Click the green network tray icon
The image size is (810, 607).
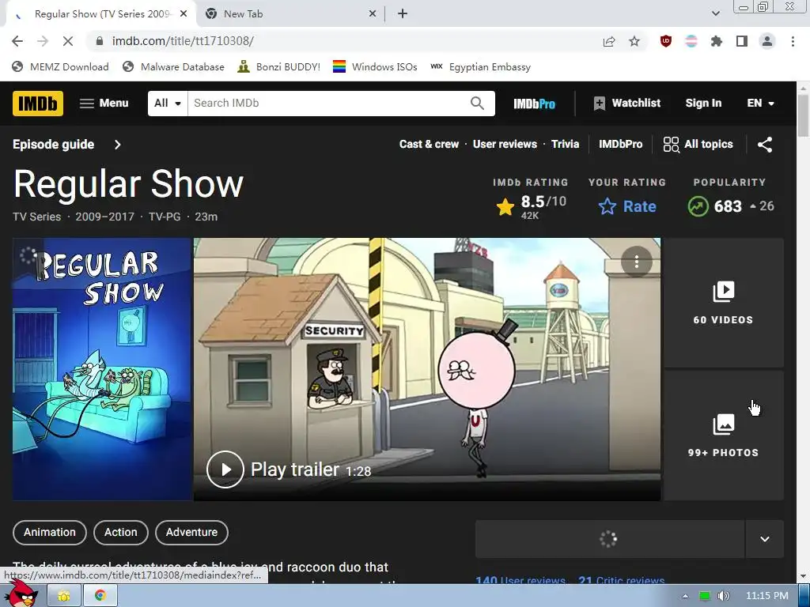coord(705,596)
